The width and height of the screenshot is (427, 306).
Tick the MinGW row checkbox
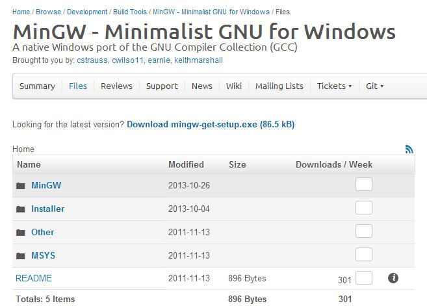[364, 185]
